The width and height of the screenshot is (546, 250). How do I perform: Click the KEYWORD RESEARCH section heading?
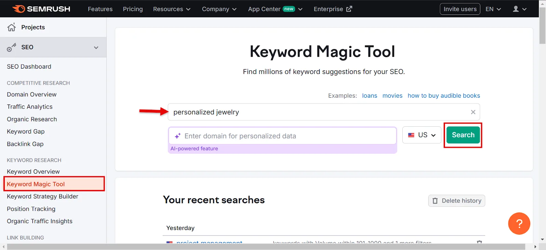34,160
